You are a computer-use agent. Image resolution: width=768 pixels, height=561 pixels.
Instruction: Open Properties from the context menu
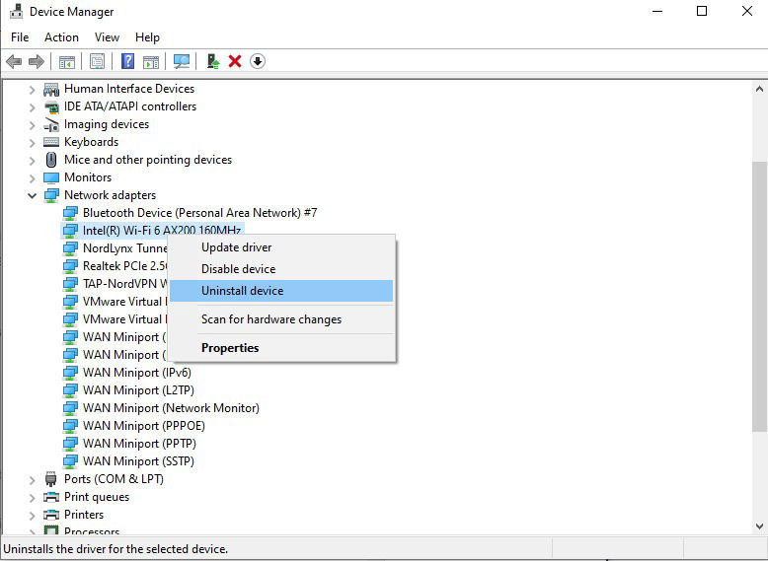(281, 348)
